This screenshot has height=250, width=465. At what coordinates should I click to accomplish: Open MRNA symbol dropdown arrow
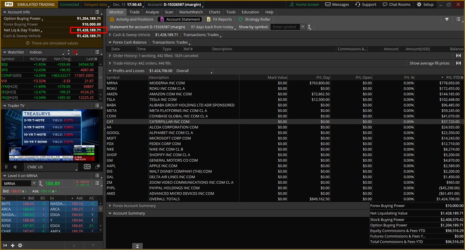tap(34, 183)
